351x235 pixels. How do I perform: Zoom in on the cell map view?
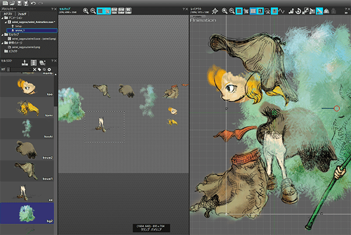coord(85,10)
